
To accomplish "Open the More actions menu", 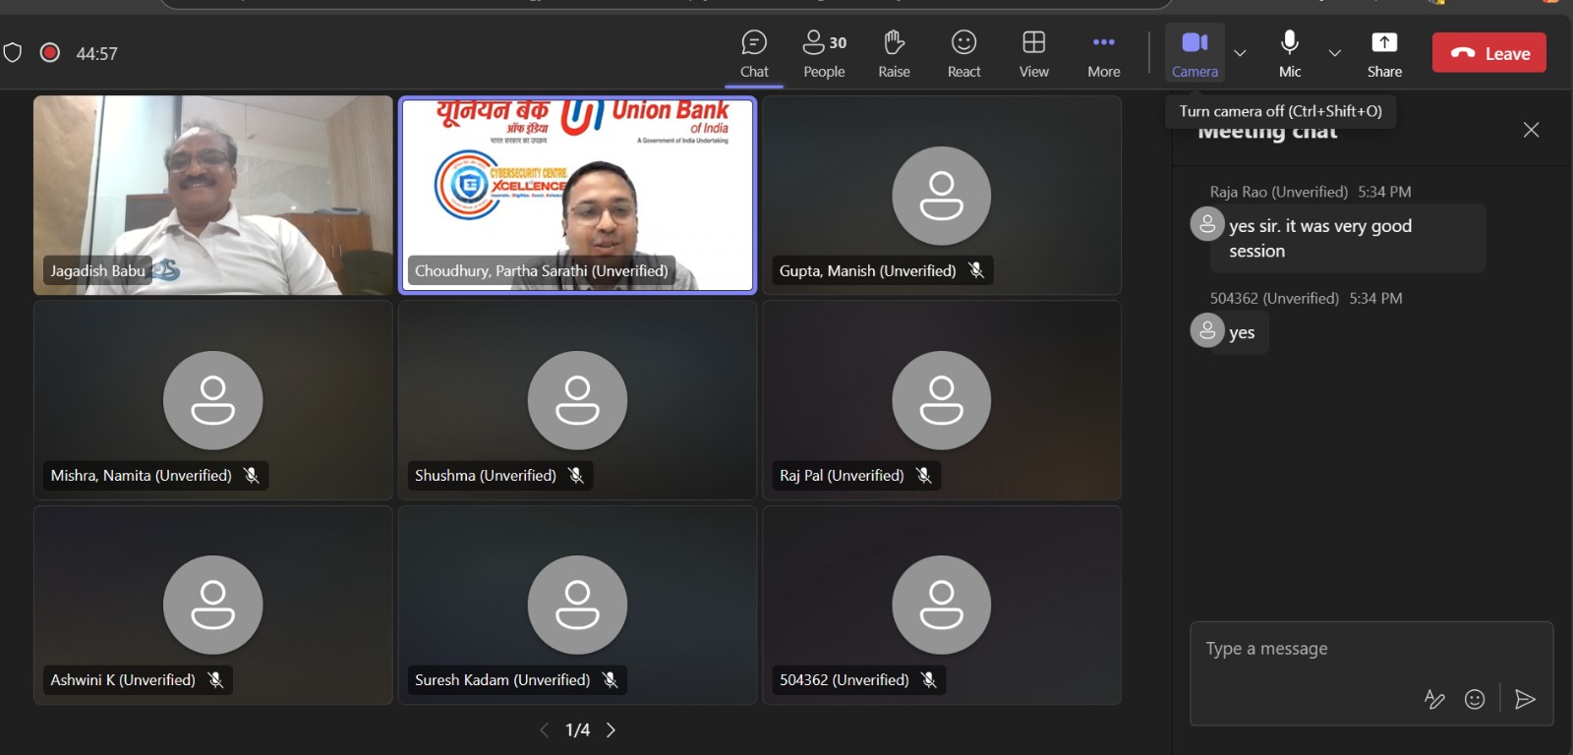I will (x=1103, y=53).
